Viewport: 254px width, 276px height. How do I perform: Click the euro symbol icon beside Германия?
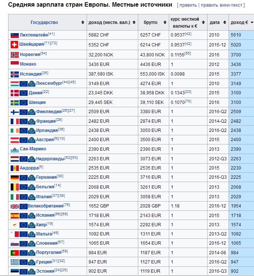[x=32, y=178]
